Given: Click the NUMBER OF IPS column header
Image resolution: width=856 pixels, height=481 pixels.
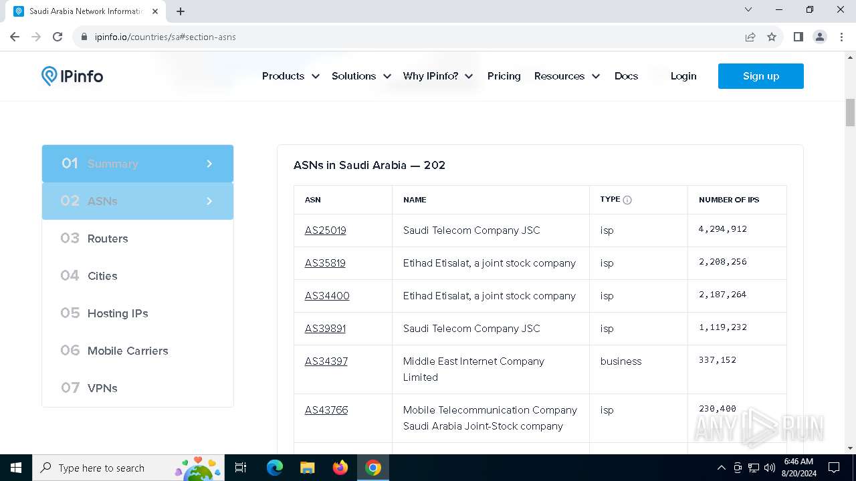Looking at the screenshot, I should click(729, 200).
